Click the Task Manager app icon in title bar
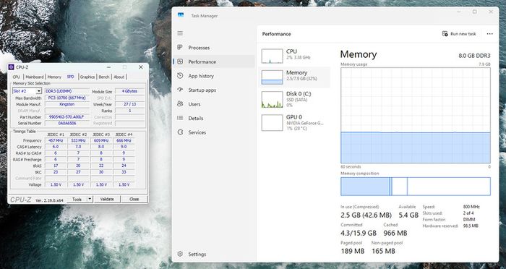This screenshot has height=269, width=506. point(181,15)
